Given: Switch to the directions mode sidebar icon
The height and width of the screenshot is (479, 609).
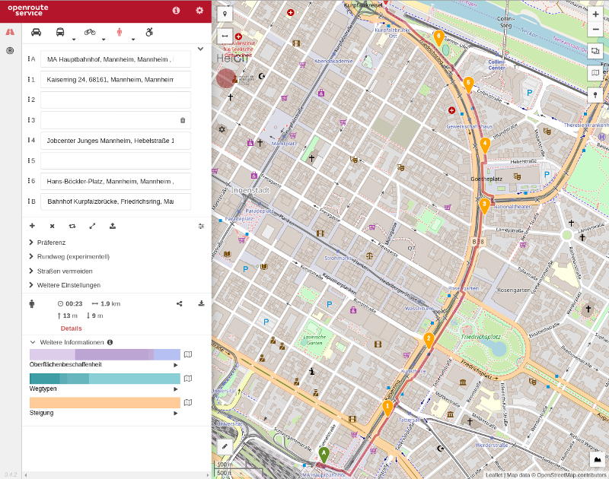Looking at the screenshot, I should [x=10, y=32].
